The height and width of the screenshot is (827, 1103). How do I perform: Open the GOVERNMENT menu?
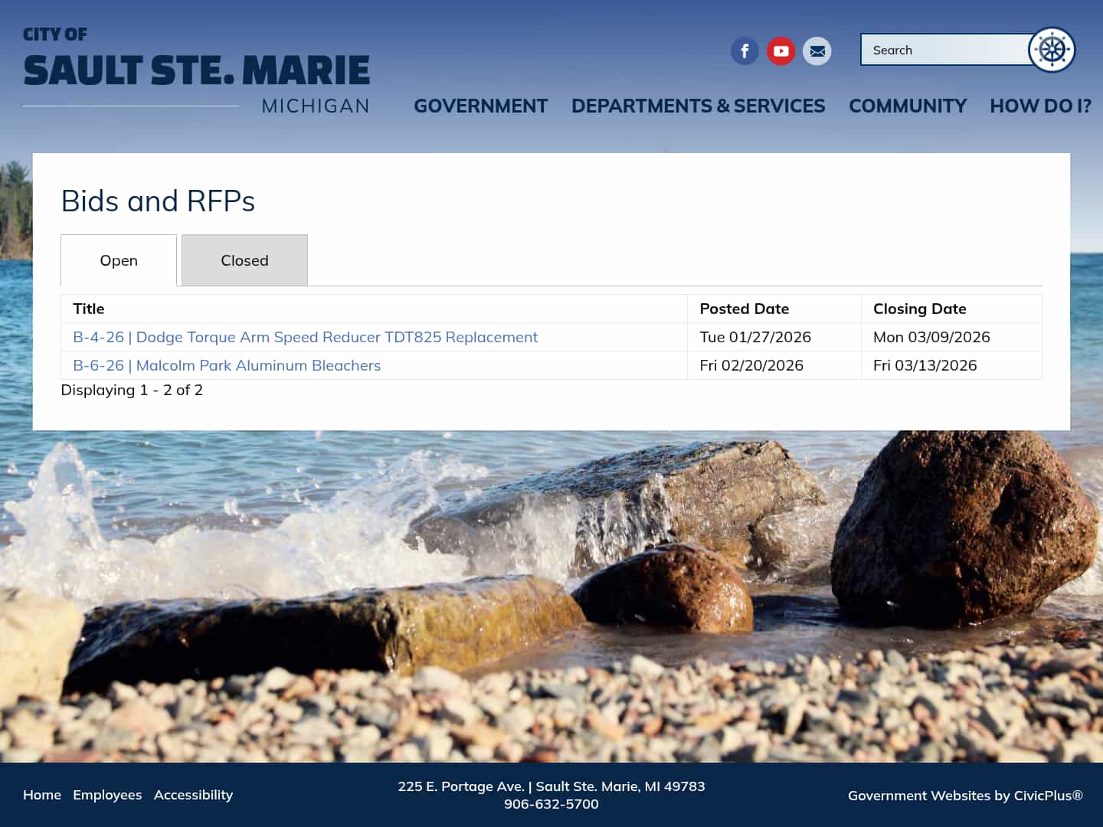click(480, 106)
